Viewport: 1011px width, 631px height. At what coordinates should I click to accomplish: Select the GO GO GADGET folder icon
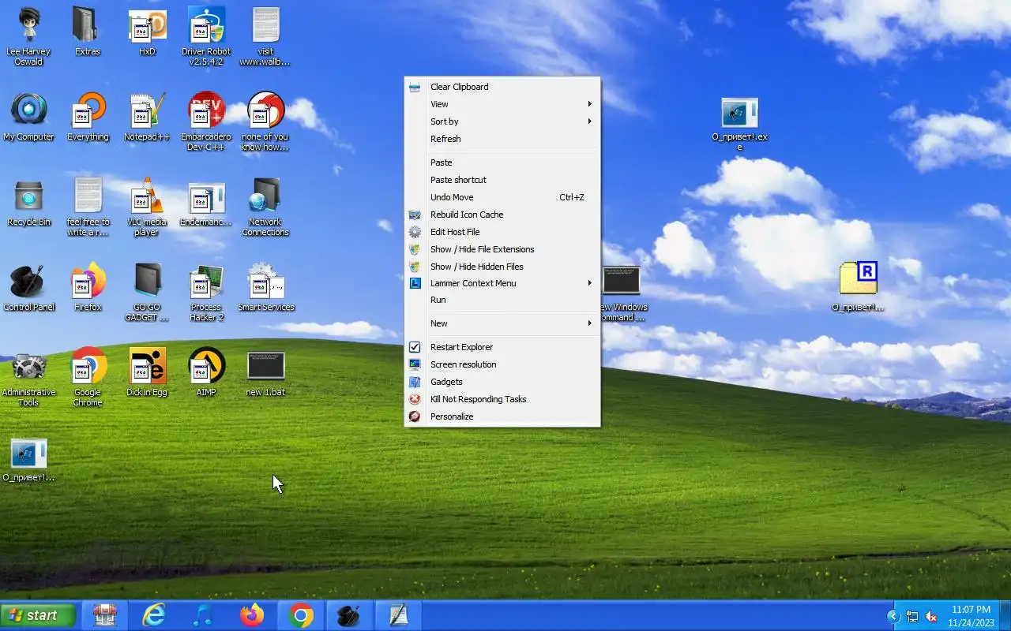[x=147, y=291]
